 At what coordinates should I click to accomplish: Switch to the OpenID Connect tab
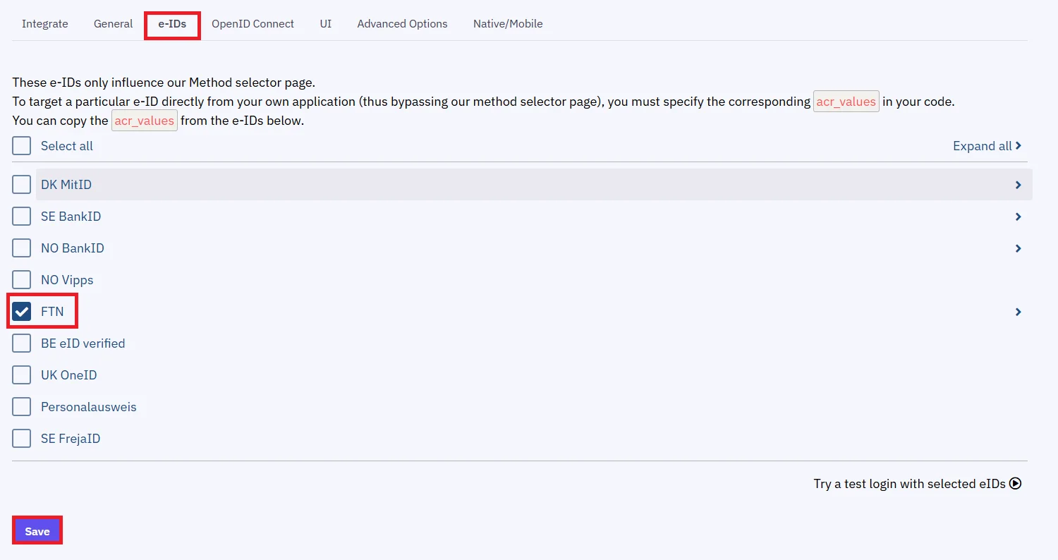tap(253, 23)
